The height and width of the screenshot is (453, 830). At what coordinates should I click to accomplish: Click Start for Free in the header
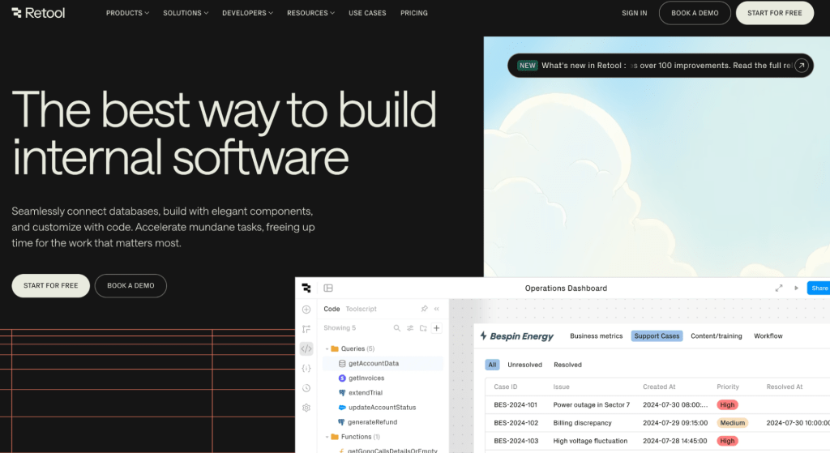point(774,13)
